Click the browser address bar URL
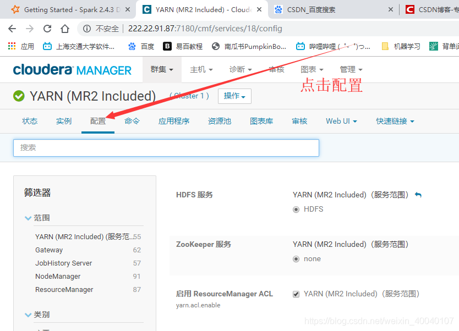The width and height of the screenshot is (459, 331). (x=205, y=29)
